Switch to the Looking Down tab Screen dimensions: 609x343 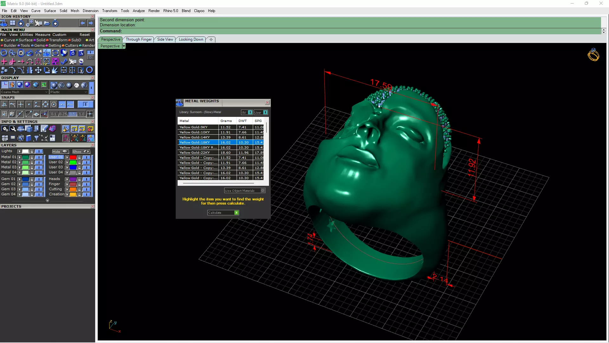click(x=191, y=39)
